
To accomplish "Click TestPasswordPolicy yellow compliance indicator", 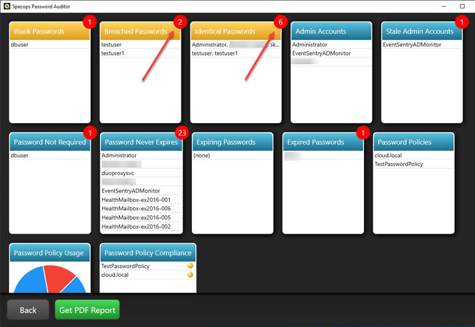I will 190,266.
